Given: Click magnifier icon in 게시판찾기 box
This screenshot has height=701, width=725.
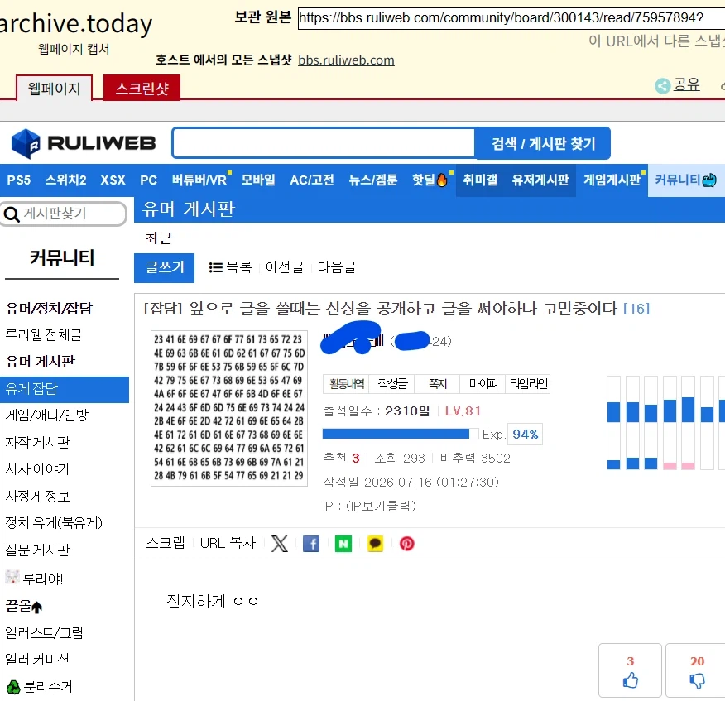Looking at the screenshot, I should [x=12, y=214].
